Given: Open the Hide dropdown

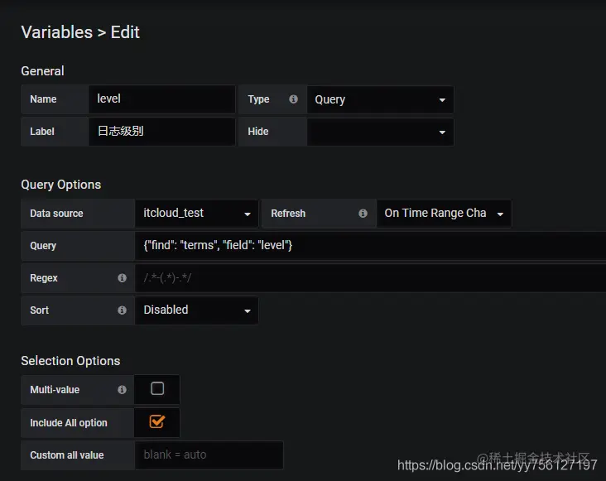Looking at the screenshot, I should [380, 132].
